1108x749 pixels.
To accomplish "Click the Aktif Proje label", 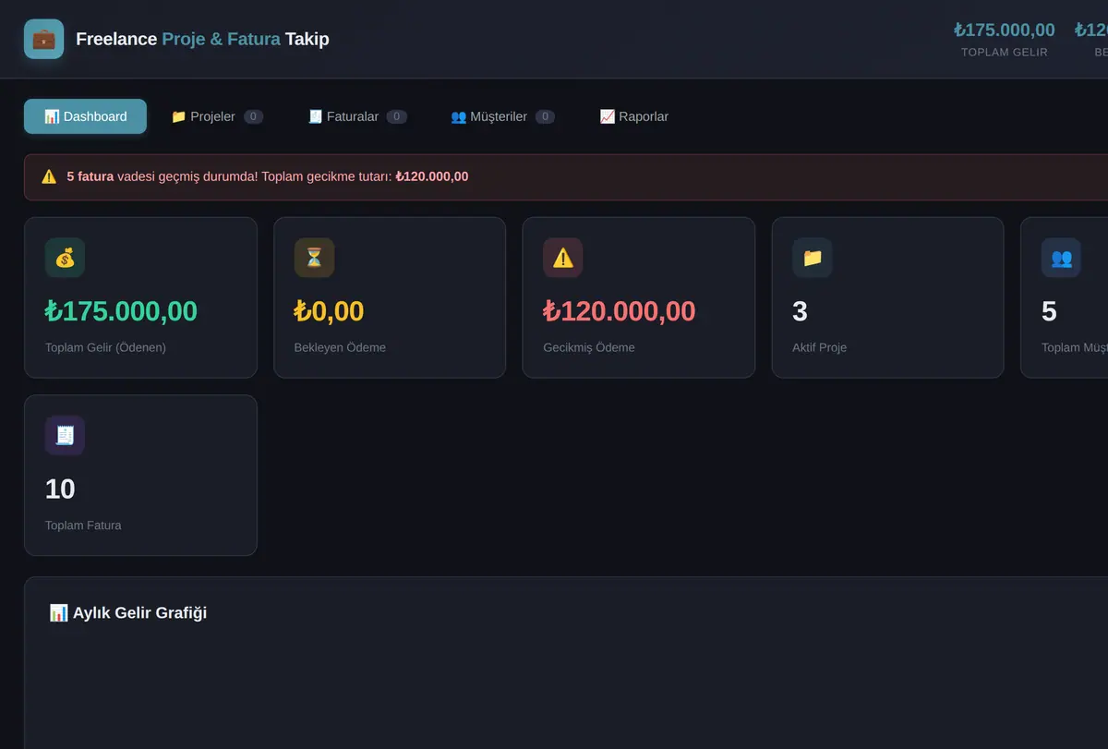I will coord(820,347).
